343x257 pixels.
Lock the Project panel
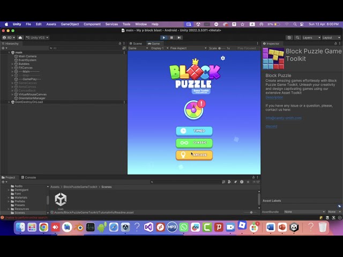253,177
